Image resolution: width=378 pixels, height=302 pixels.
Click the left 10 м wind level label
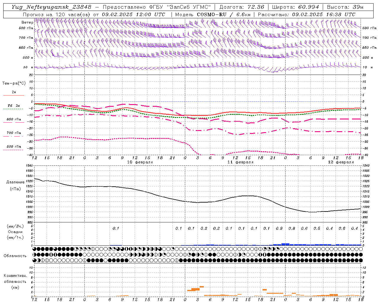coord(28,67)
